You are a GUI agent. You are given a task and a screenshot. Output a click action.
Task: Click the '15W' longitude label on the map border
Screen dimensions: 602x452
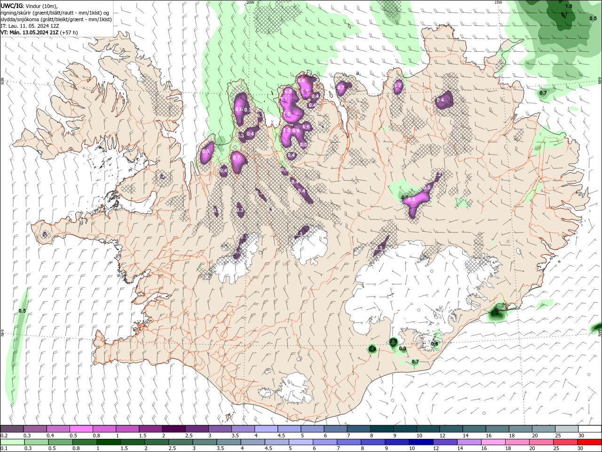(x=498, y=2)
